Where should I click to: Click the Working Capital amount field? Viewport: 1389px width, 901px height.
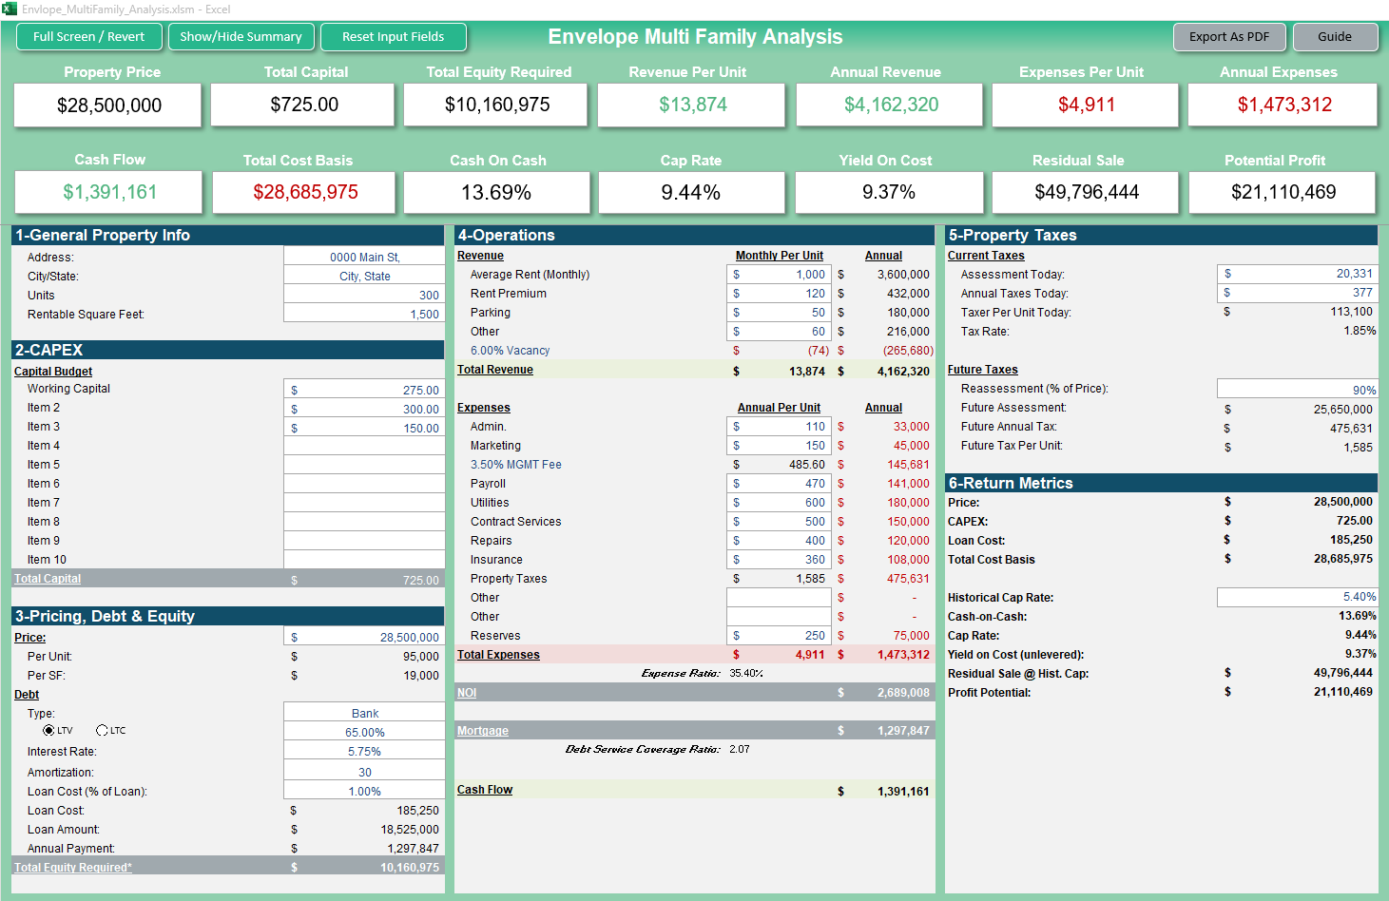[364, 390]
